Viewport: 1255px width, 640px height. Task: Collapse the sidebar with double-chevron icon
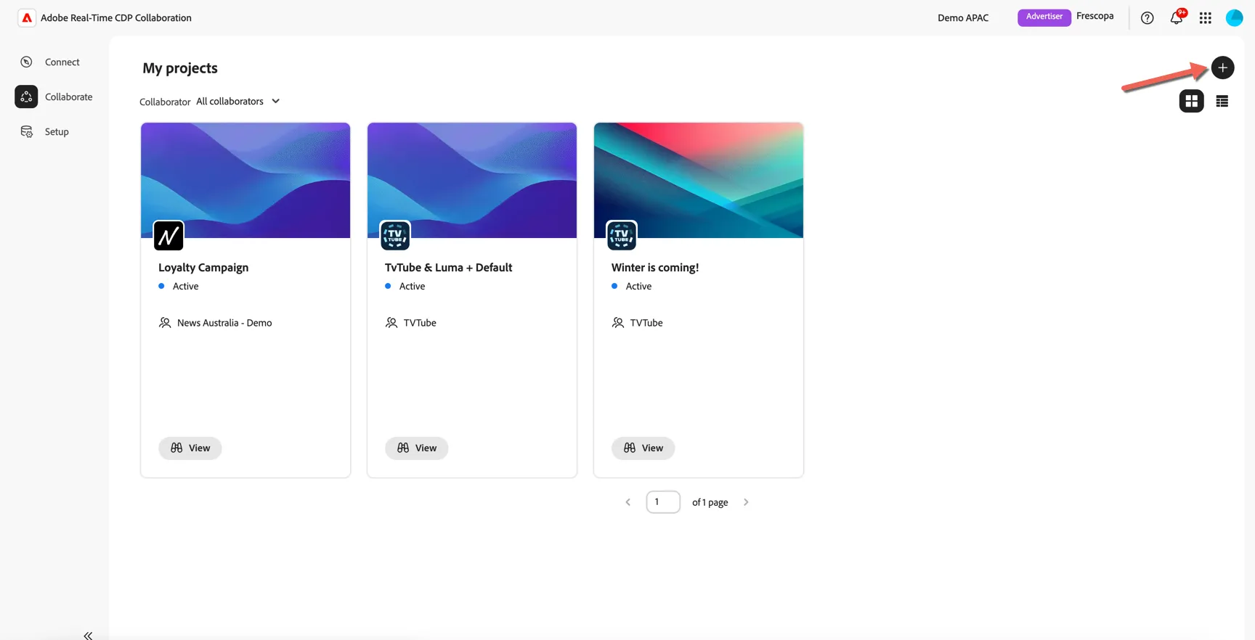point(88,635)
